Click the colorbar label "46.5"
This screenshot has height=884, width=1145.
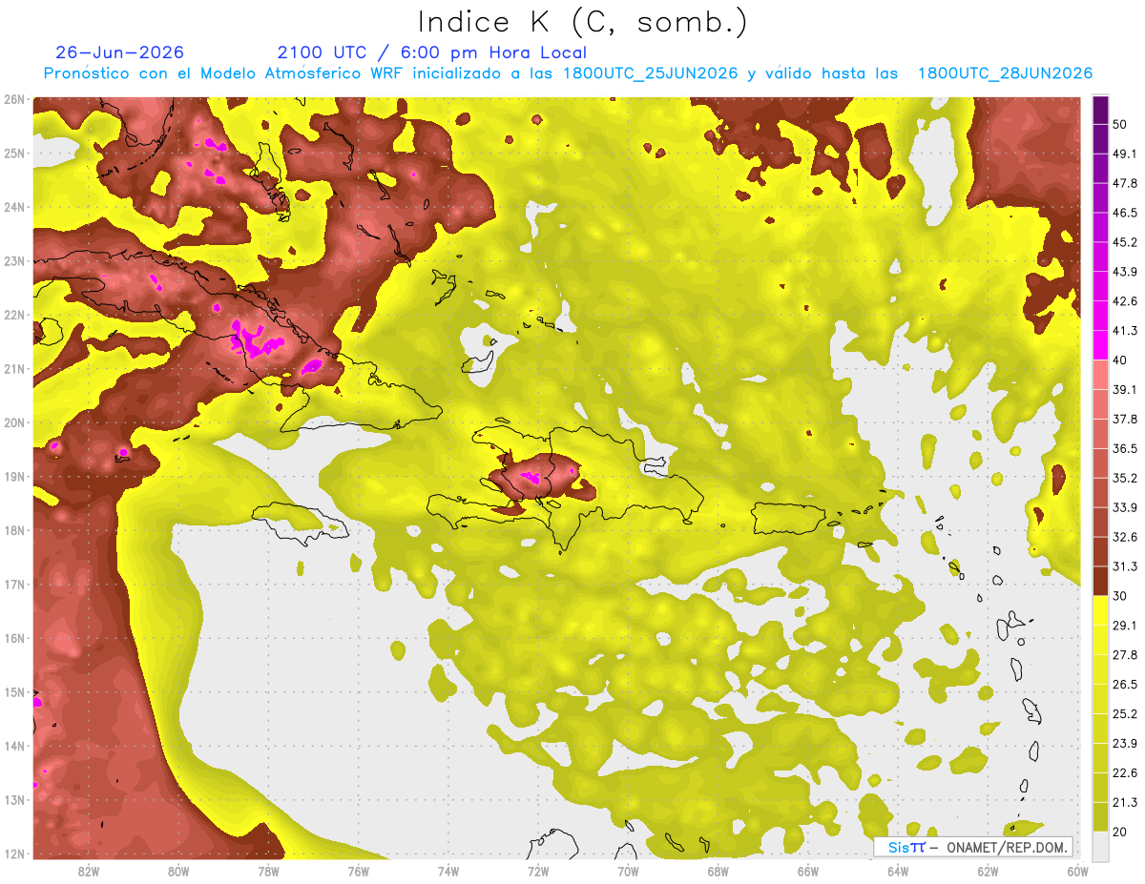(x=1125, y=213)
